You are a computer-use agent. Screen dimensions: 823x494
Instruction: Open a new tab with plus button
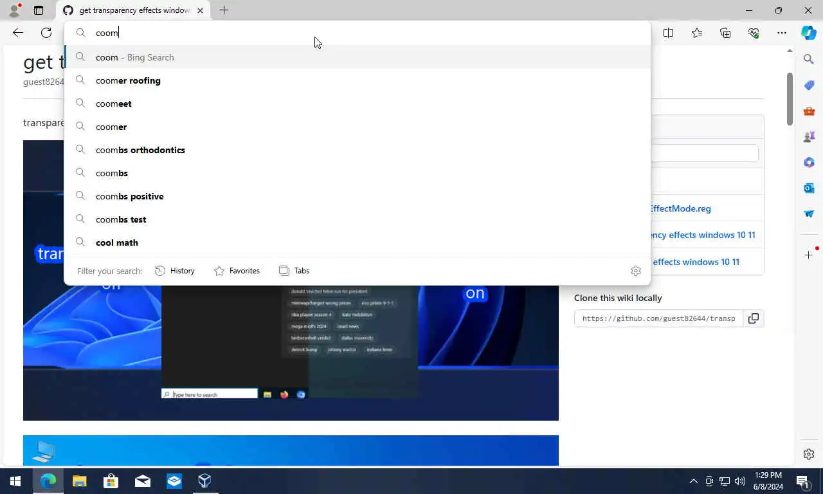(x=224, y=10)
